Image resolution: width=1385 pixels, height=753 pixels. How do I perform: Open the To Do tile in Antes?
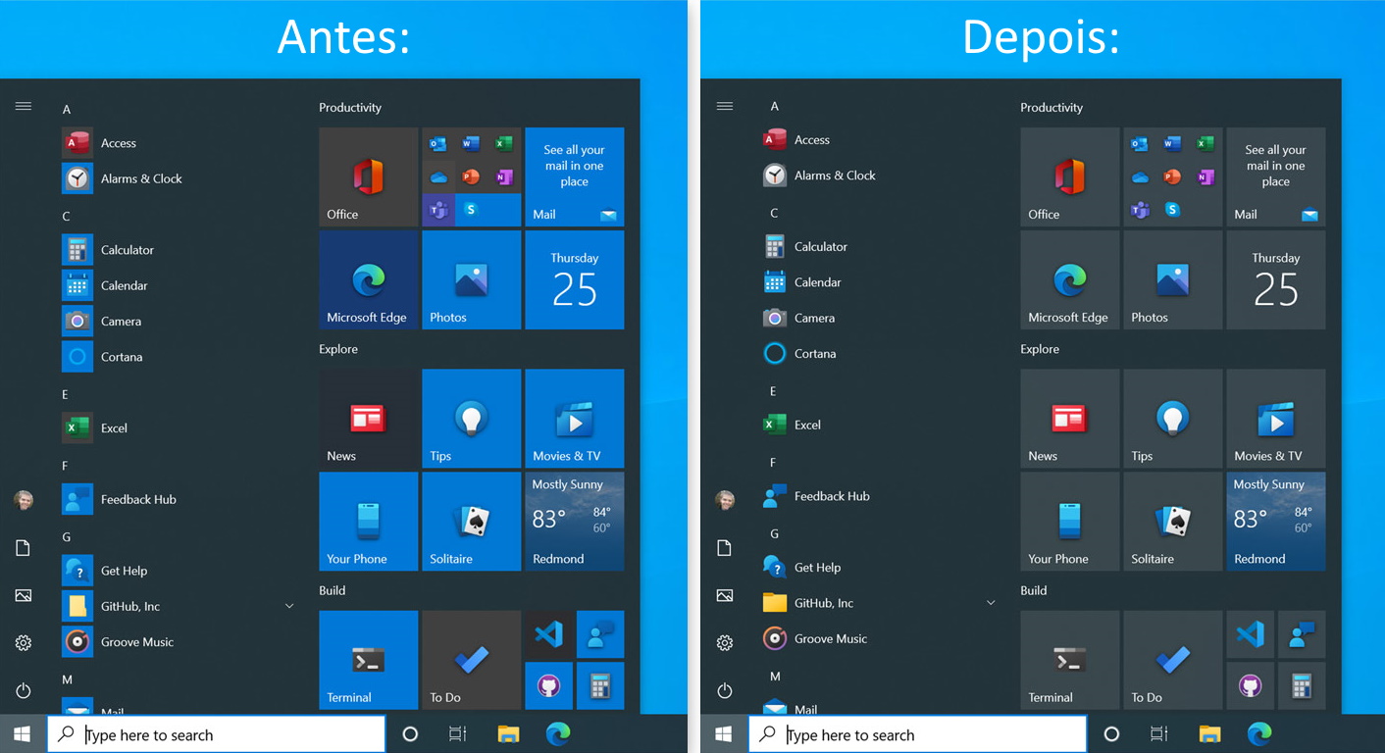pos(472,660)
